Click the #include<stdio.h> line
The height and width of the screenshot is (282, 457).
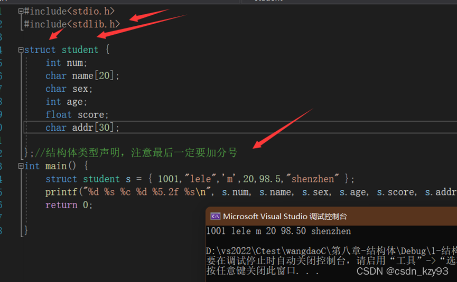click(69, 12)
